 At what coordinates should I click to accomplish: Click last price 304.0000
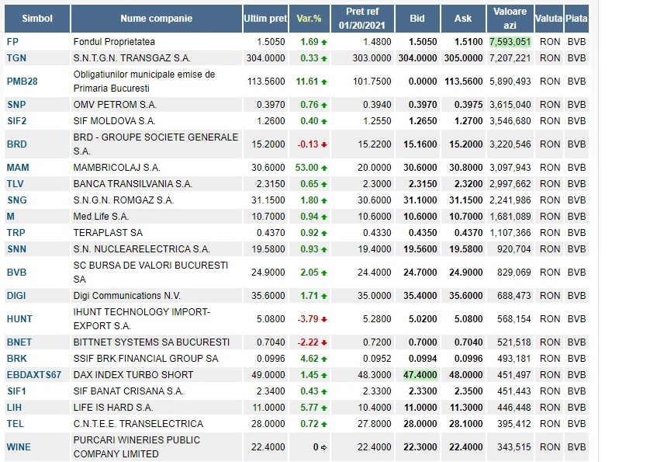(265, 58)
